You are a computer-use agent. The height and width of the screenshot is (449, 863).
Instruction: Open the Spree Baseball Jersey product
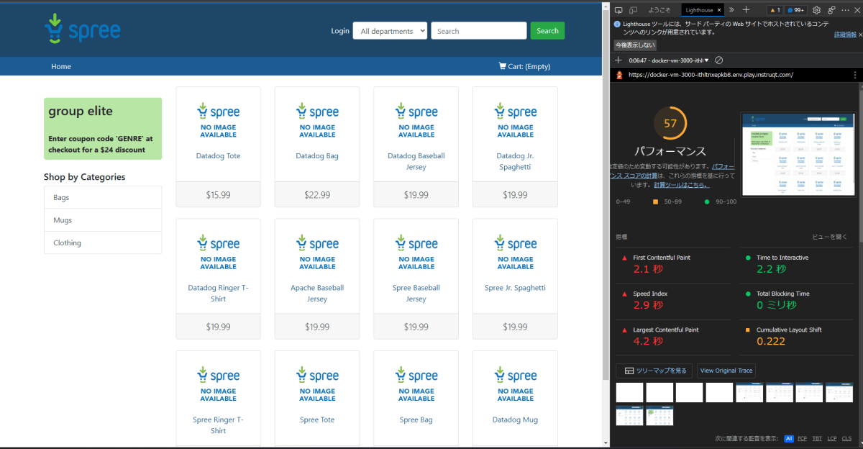(x=416, y=293)
